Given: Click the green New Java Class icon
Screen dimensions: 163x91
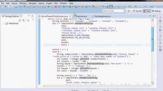Looking at the screenshot, I should [x=86, y=7].
